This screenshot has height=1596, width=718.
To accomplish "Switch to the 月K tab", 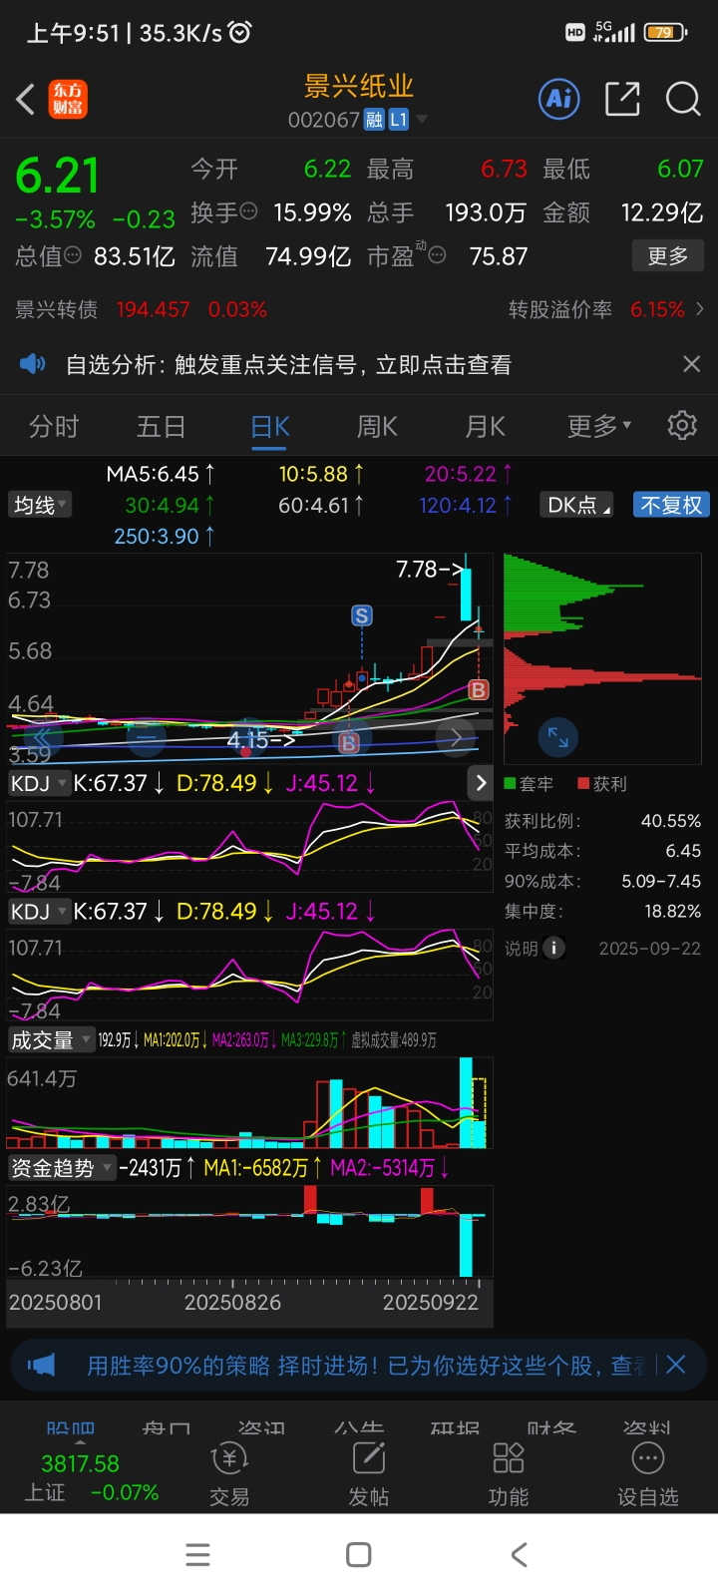I will coord(485,427).
